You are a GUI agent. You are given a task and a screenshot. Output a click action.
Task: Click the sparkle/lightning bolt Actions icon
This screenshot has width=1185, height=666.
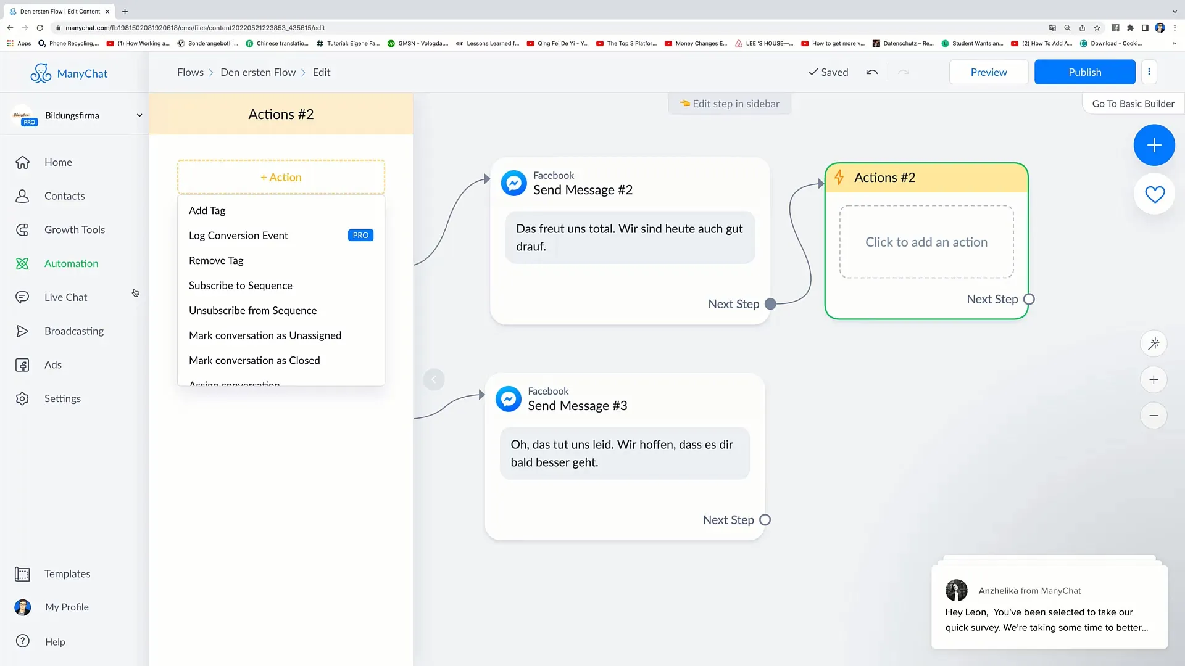pos(840,177)
